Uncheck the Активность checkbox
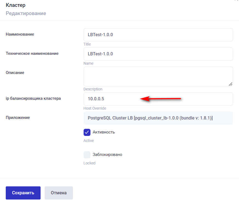Screen dimensions: 239x205 pyautogui.click(x=87, y=132)
